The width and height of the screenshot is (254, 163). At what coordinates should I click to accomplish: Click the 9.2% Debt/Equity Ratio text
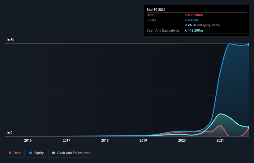click(x=202, y=25)
